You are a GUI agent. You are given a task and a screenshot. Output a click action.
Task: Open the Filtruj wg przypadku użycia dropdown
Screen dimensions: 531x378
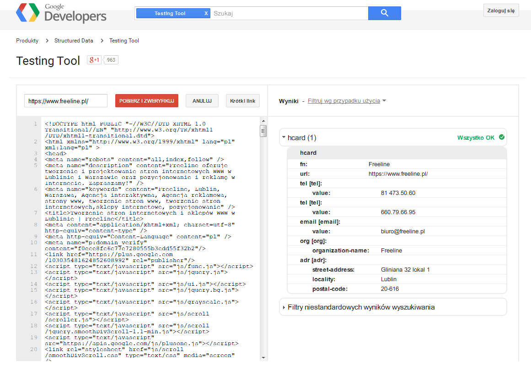[x=344, y=101]
